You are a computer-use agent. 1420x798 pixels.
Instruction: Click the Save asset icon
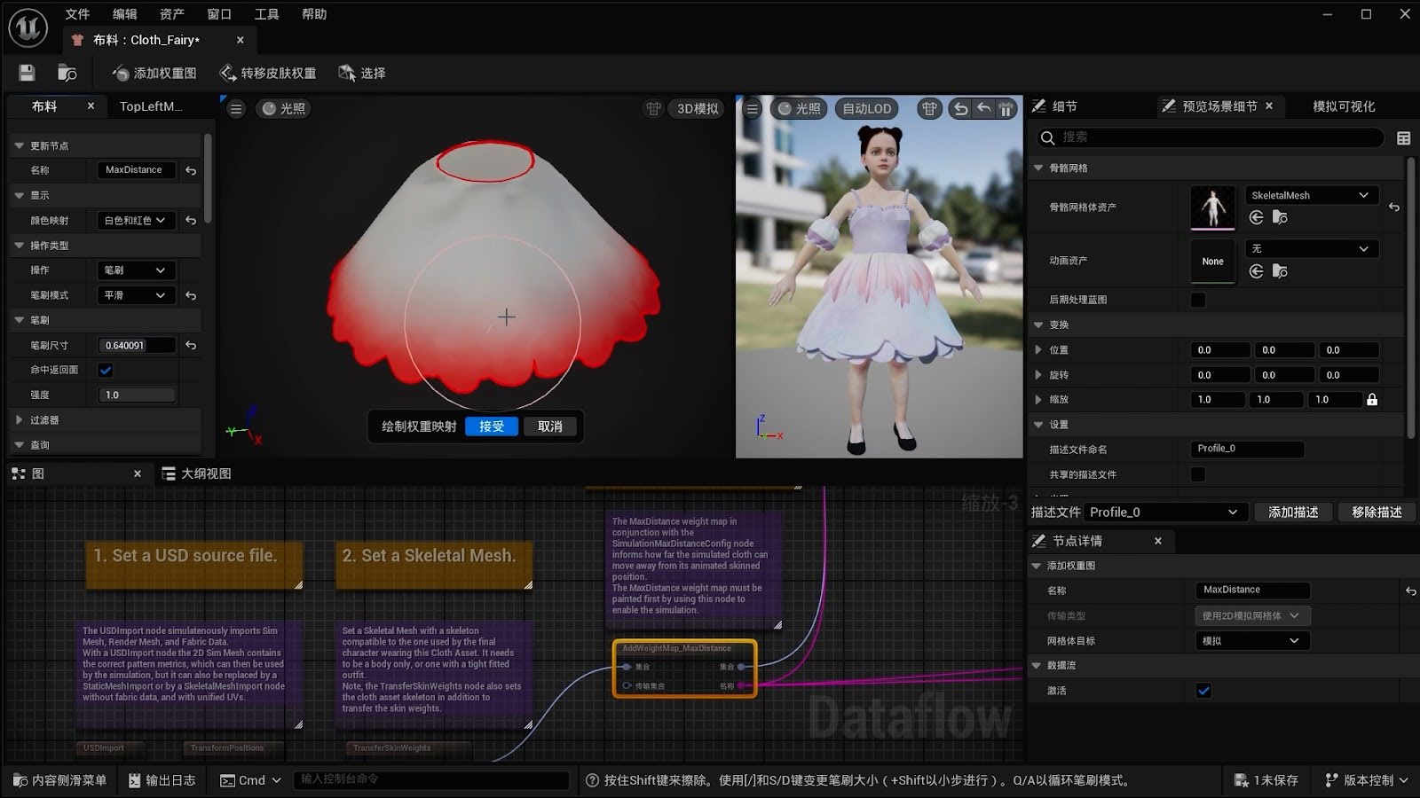(26, 73)
